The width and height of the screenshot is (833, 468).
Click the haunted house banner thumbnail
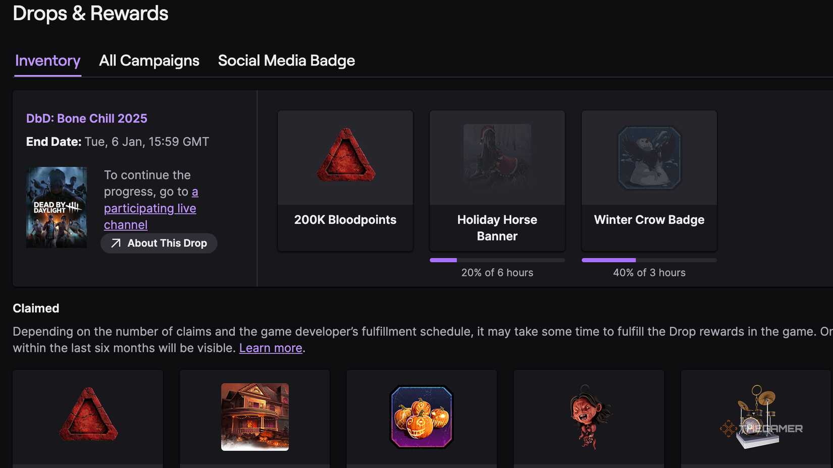click(254, 417)
